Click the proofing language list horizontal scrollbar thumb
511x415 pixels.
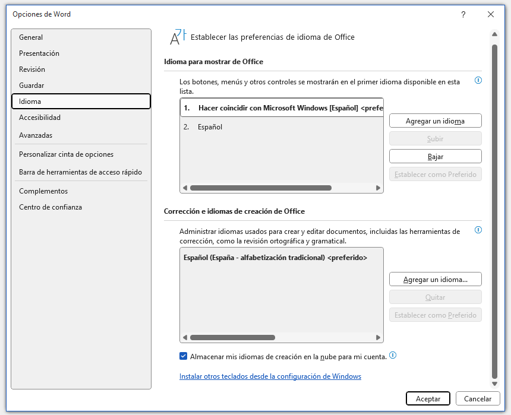(232, 337)
